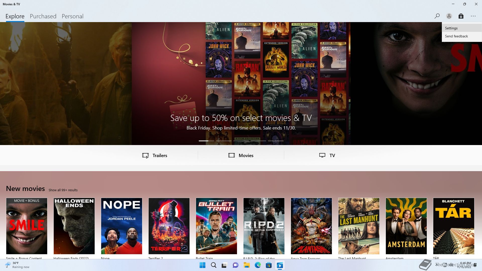The image size is (482, 271).
Task: Launch Teams Chat from the taskbar
Action: (235, 265)
